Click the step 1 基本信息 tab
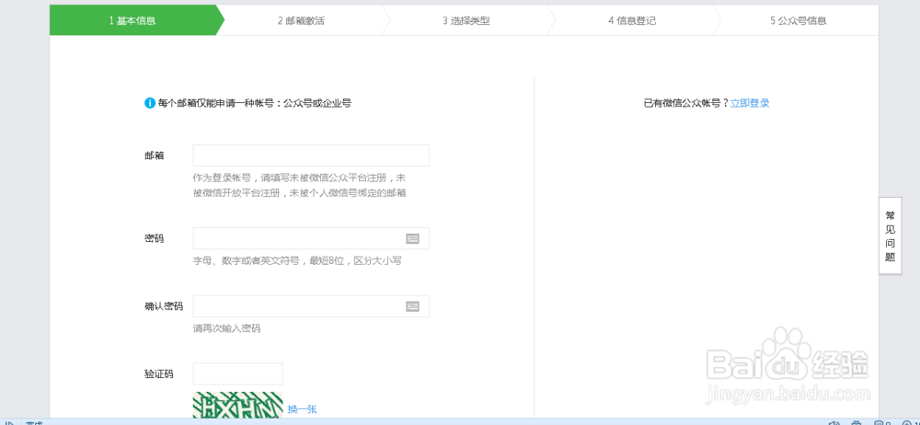Screen dimensions: 920x425 pos(132,20)
